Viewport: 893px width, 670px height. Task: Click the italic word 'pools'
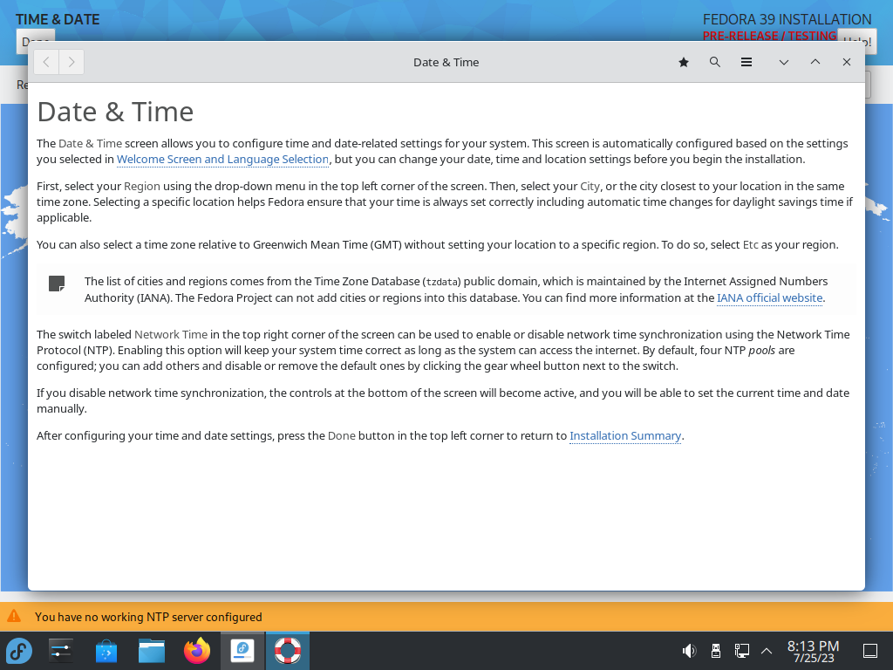(x=761, y=351)
